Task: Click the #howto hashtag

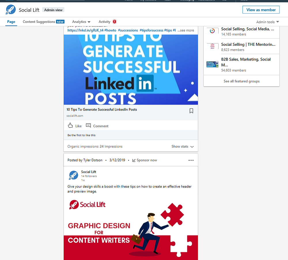Action: pyautogui.click(x=110, y=30)
